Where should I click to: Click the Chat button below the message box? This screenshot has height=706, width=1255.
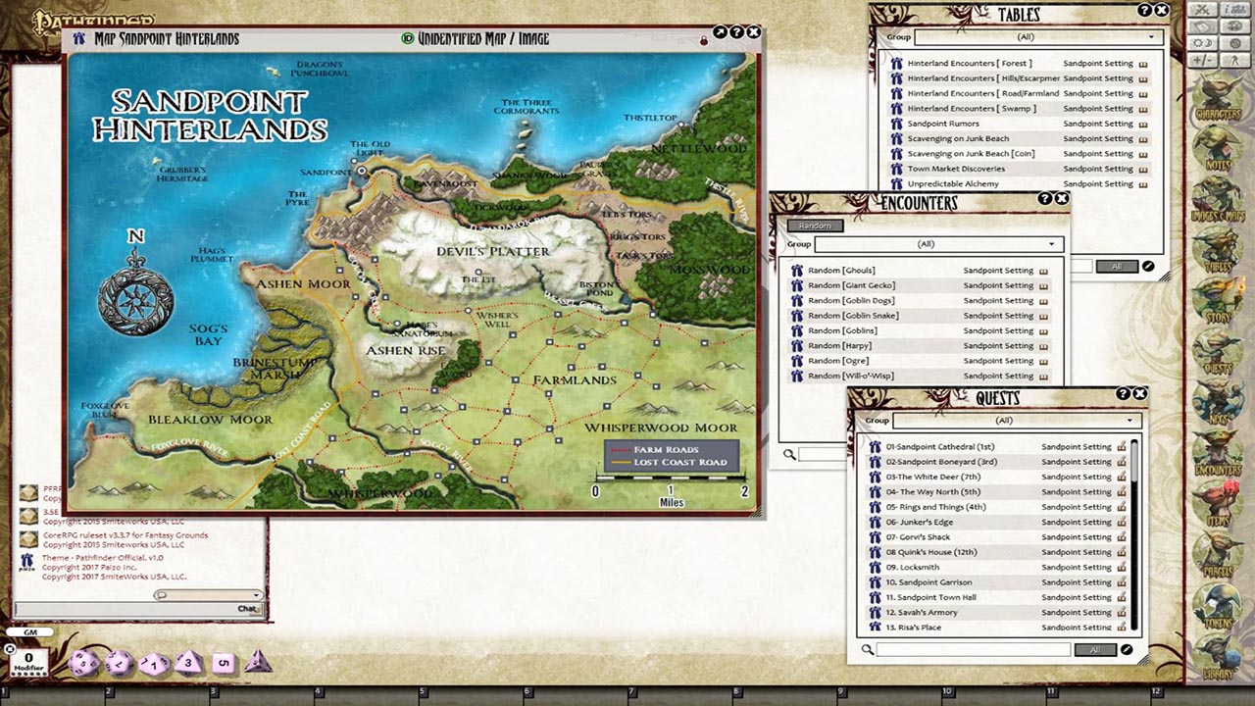[x=247, y=608]
